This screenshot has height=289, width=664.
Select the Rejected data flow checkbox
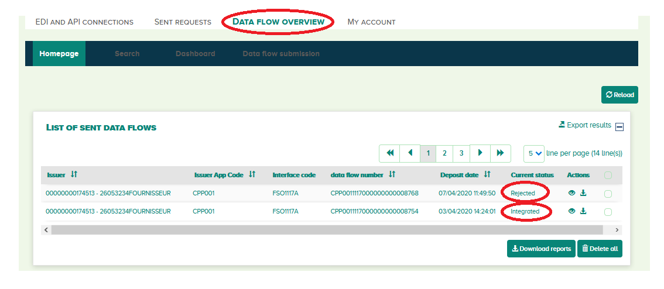608,194
